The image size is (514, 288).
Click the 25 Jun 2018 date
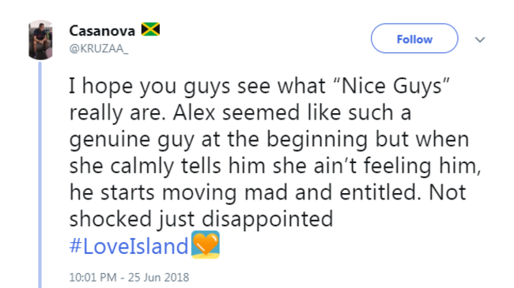158,278
